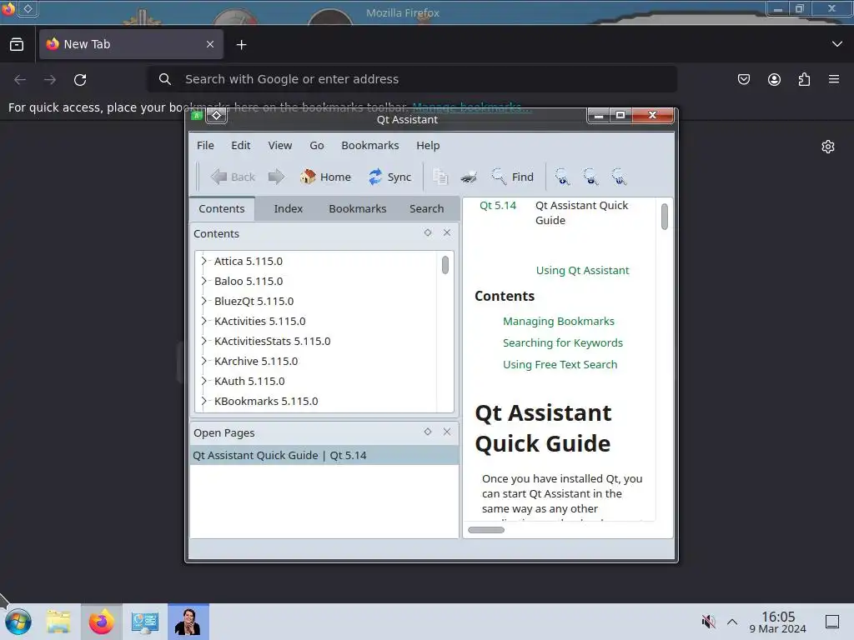Open Firefox application menu hamburger

[x=834, y=79]
